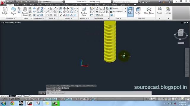This screenshot has height=106, width=190.
Task: Click the Undo arrow in Quick Access toolbar
Action: tap(30, 1)
